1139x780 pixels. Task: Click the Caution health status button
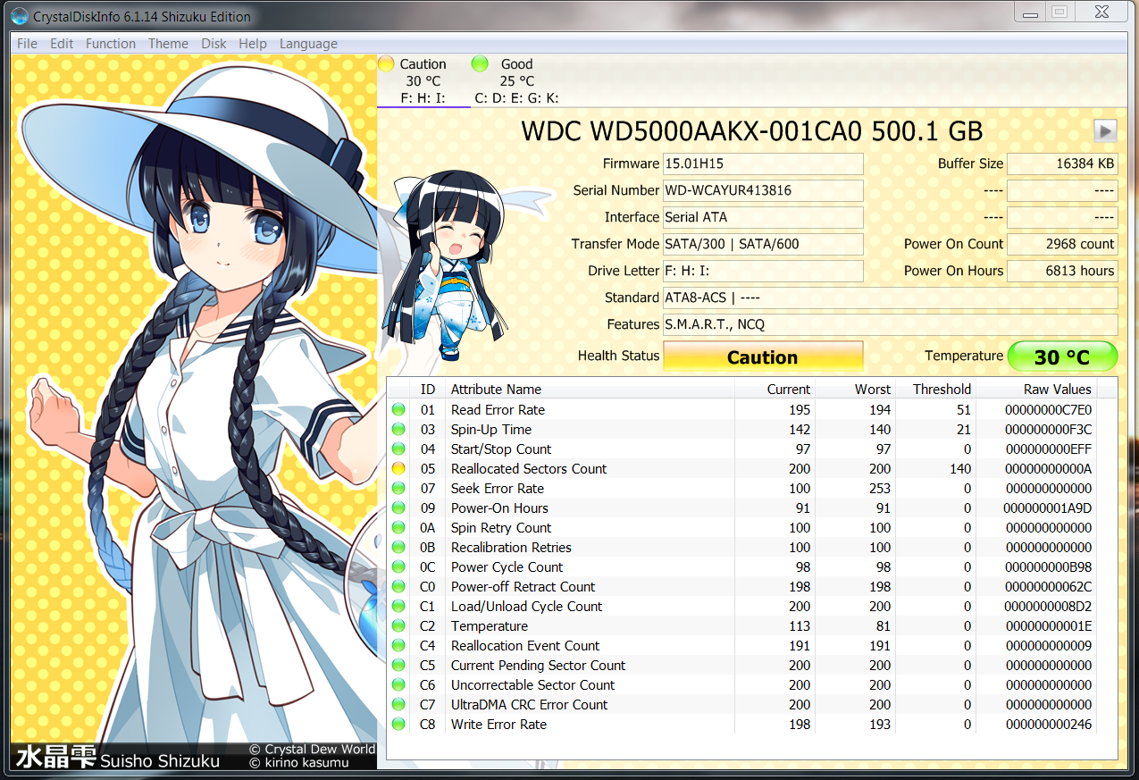763,356
